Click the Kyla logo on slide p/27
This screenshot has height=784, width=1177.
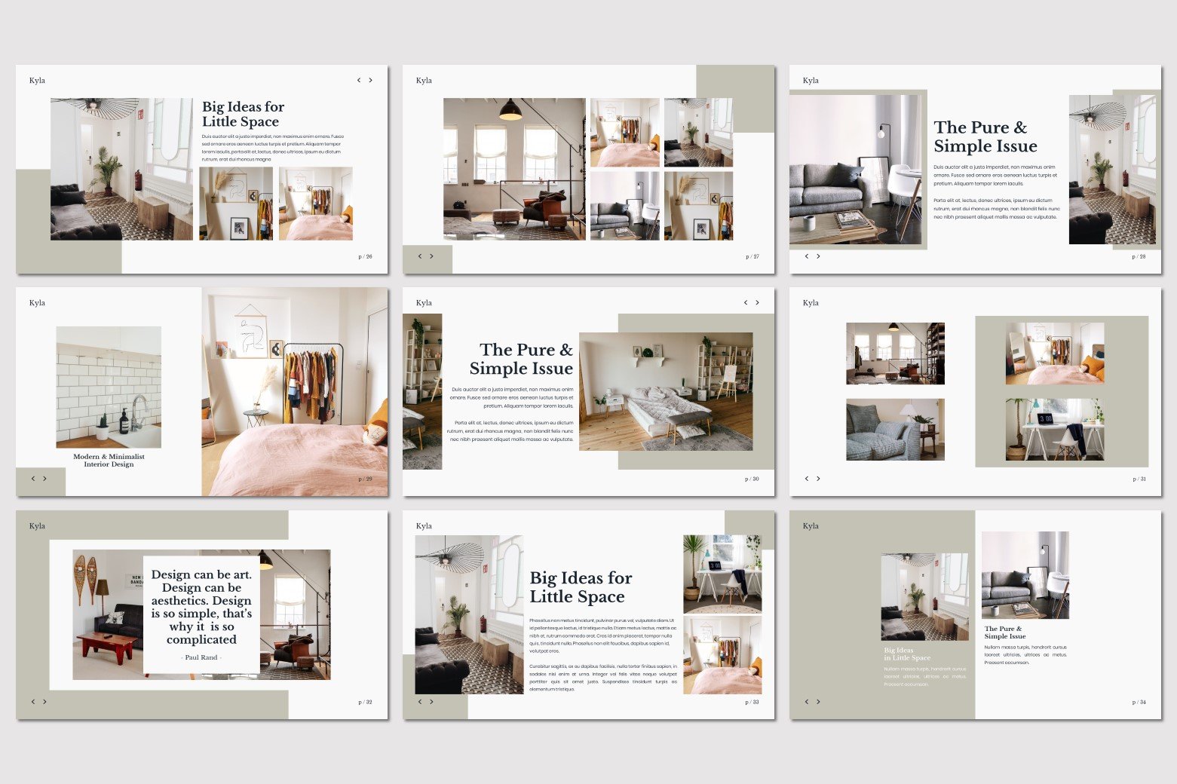click(x=424, y=81)
